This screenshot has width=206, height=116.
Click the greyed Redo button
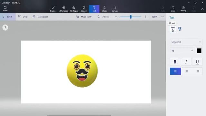[x=193, y=9]
